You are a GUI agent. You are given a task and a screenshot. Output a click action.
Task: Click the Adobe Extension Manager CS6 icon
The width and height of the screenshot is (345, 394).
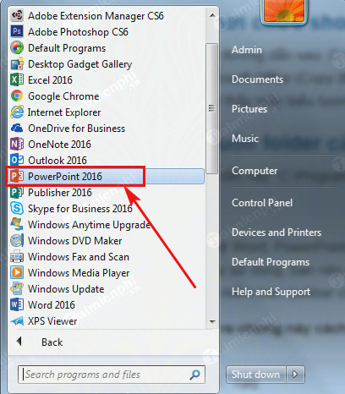17,15
